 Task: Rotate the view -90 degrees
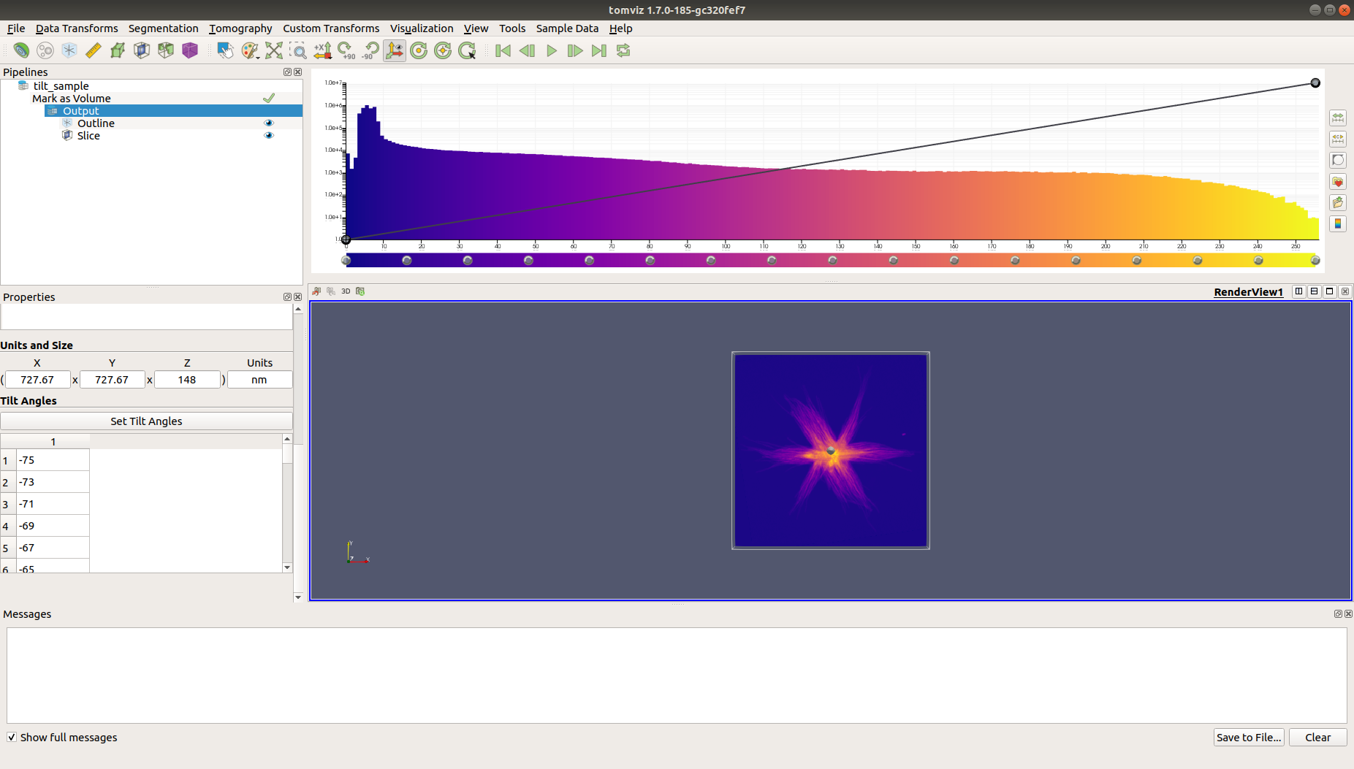(370, 50)
